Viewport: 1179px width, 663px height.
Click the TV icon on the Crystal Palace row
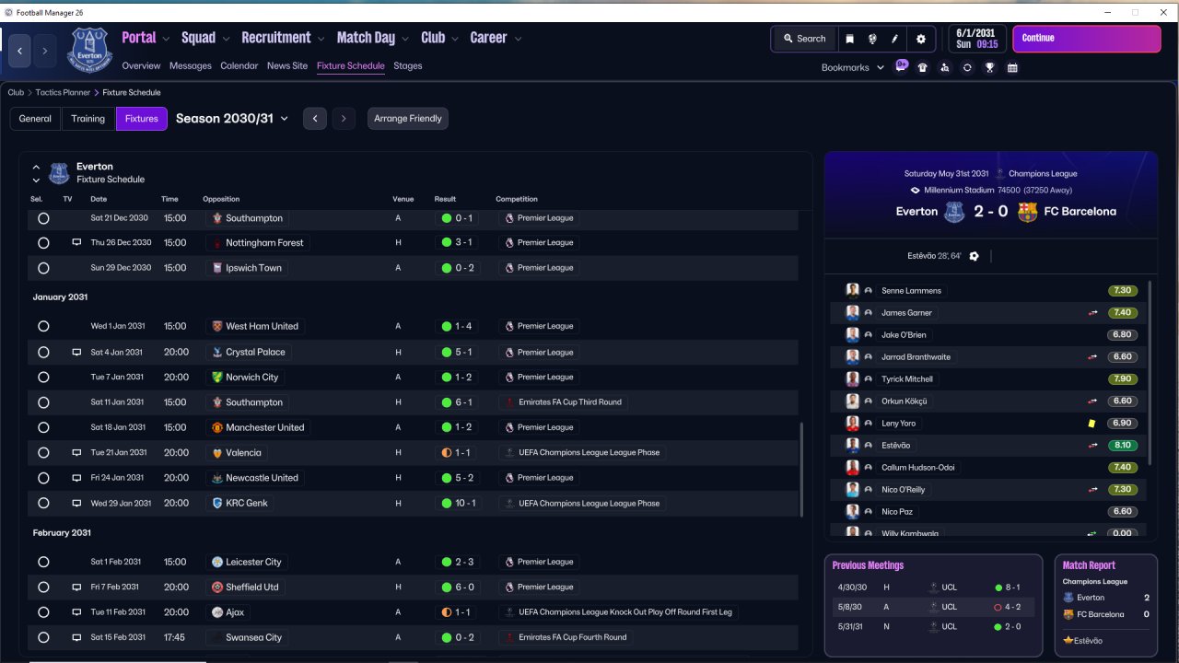click(x=77, y=352)
